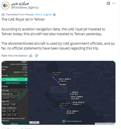Go to previous UTC day

coord(6,98)
